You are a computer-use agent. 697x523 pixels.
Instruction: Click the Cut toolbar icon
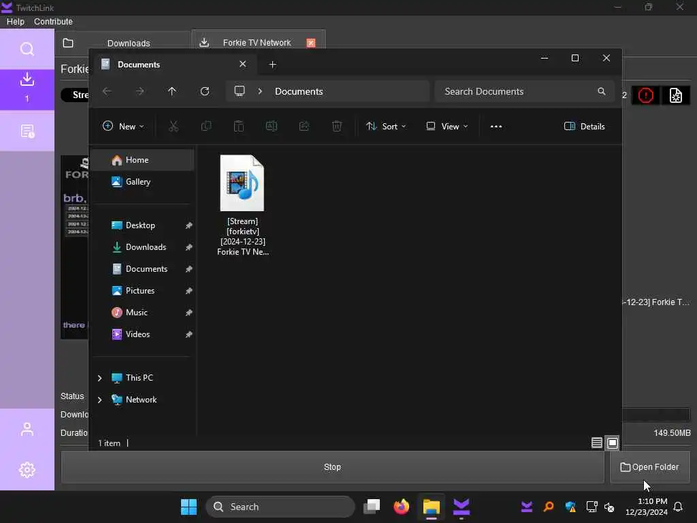click(174, 126)
